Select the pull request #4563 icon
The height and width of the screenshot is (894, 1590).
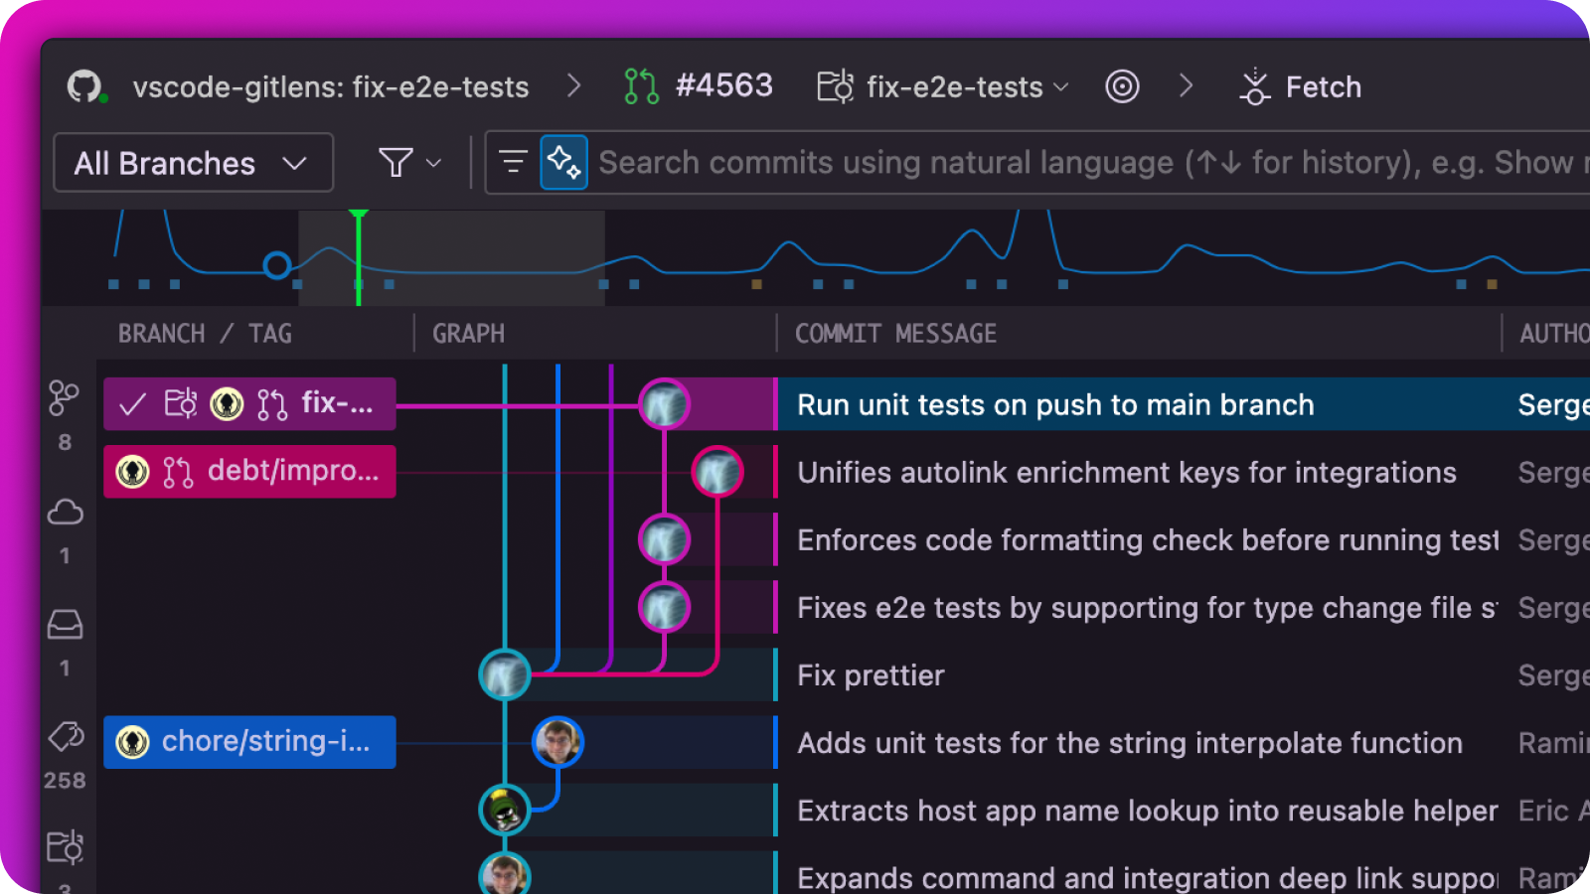point(641,86)
